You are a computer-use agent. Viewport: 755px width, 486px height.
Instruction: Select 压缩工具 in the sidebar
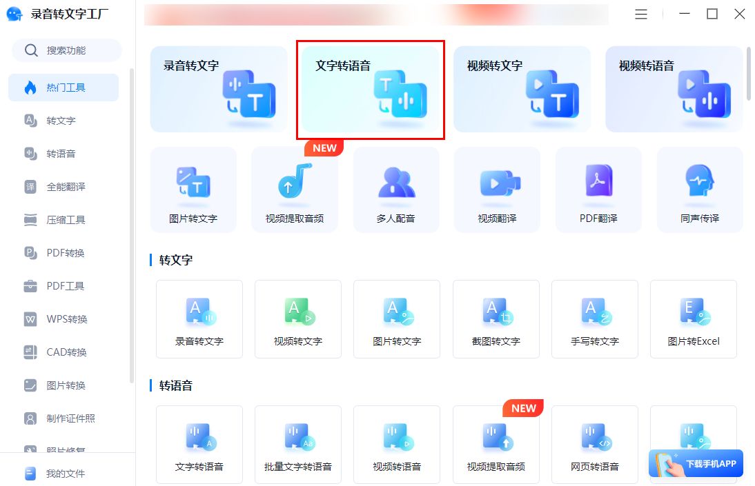pyautogui.click(x=63, y=220)
